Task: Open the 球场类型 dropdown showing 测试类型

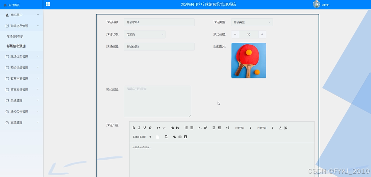Action: 252,22
